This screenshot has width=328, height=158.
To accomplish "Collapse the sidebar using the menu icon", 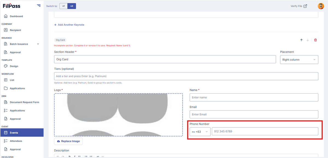I will [x=39, y=5].
